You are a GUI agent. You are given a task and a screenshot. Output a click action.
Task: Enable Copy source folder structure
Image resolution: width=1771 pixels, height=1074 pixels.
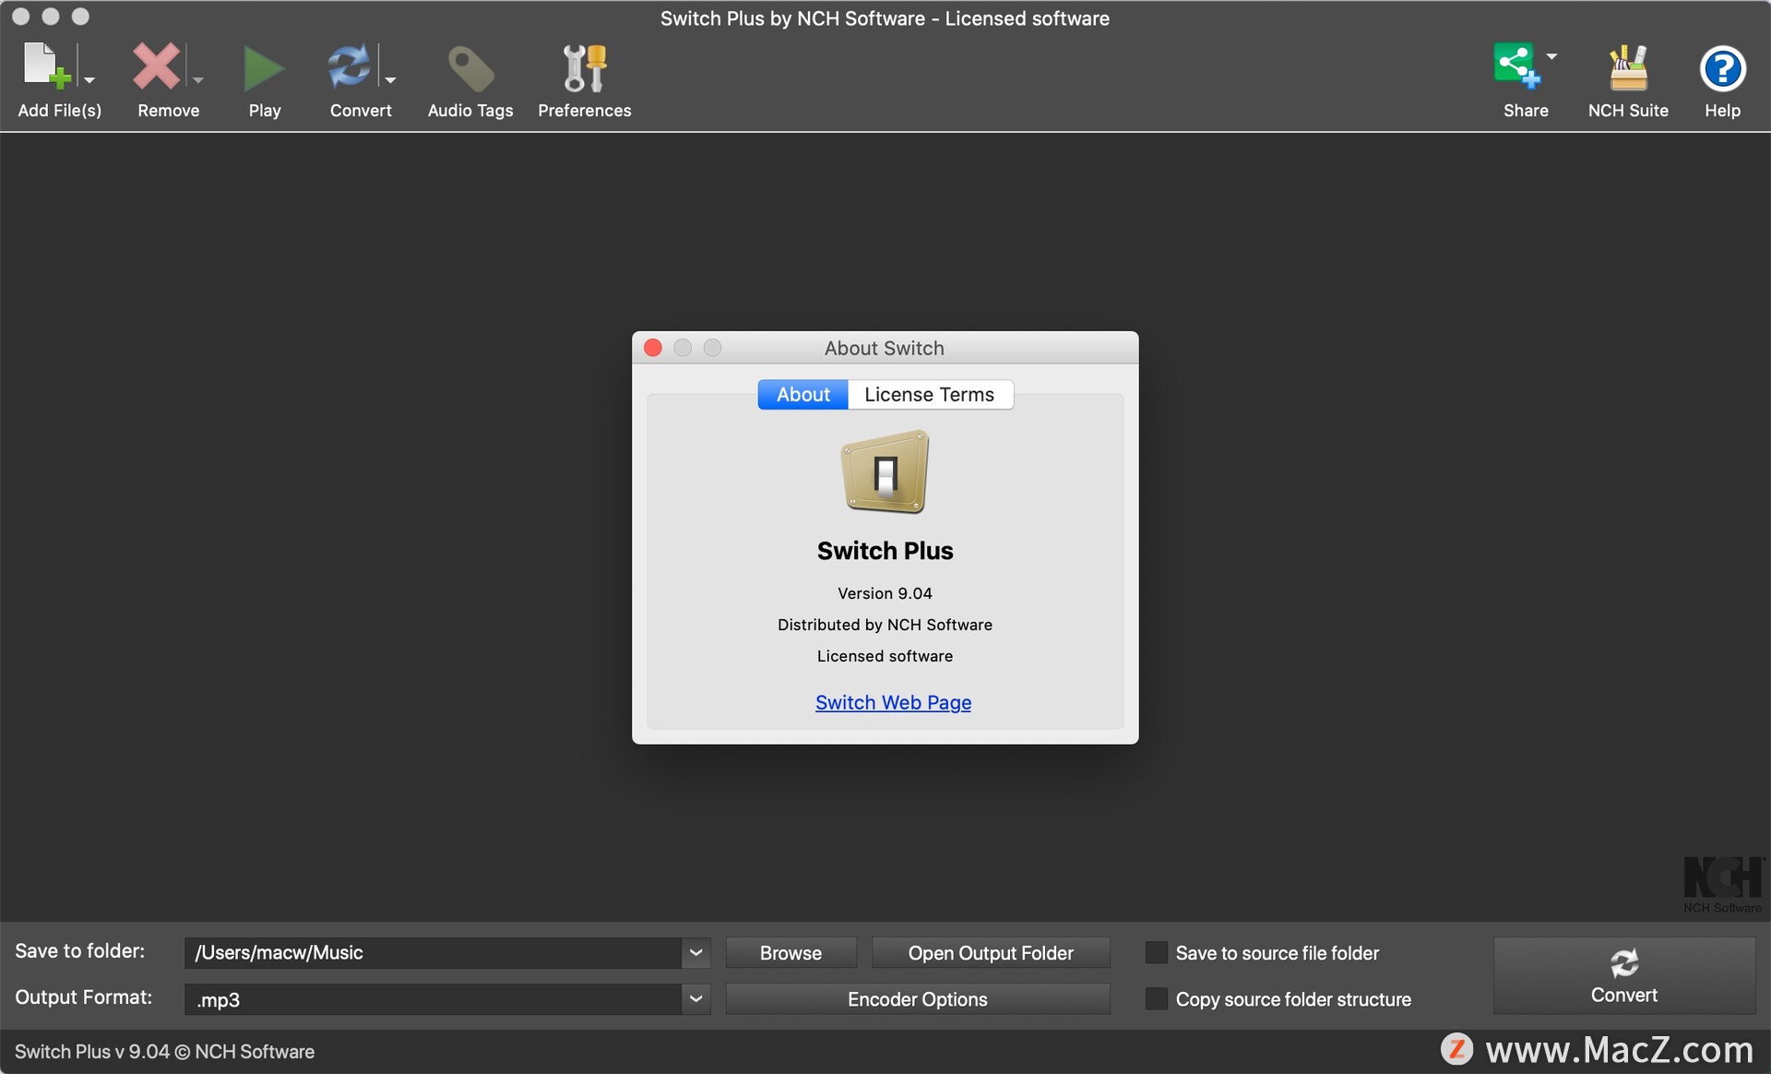tap(1156, 999)
